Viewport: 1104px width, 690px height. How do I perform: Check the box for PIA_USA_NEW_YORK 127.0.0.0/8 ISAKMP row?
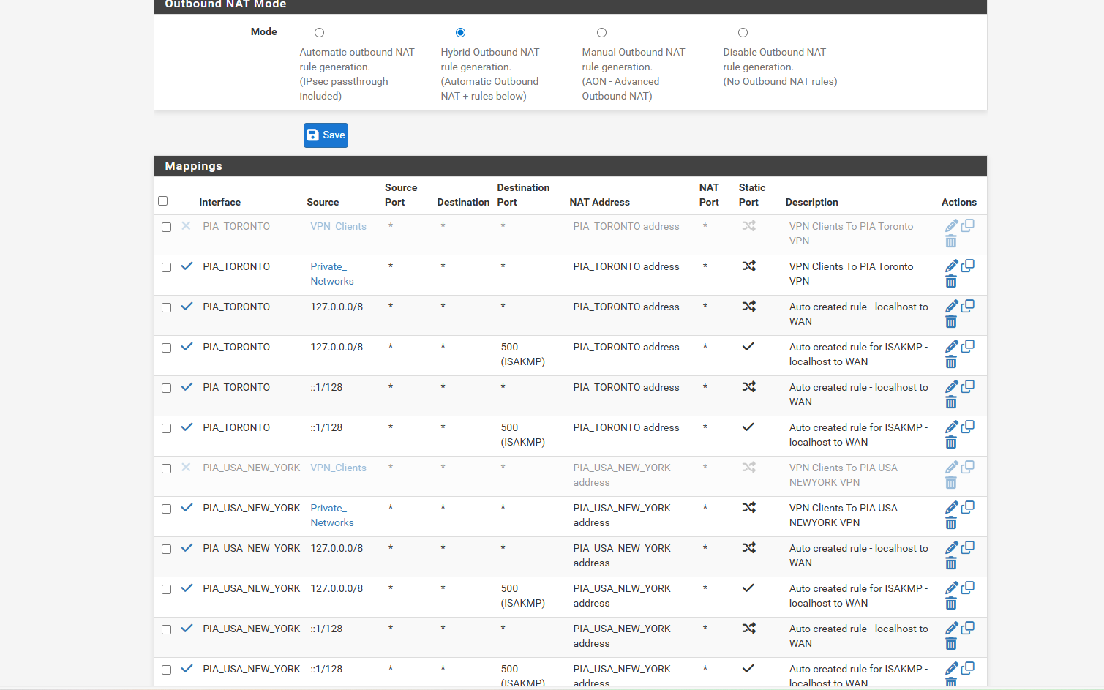166,590
